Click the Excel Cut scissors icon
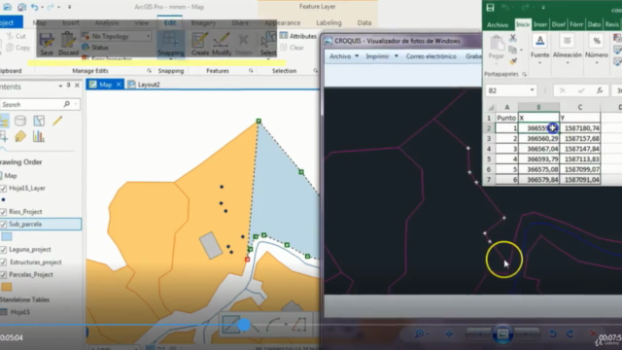 pos(513,38)
